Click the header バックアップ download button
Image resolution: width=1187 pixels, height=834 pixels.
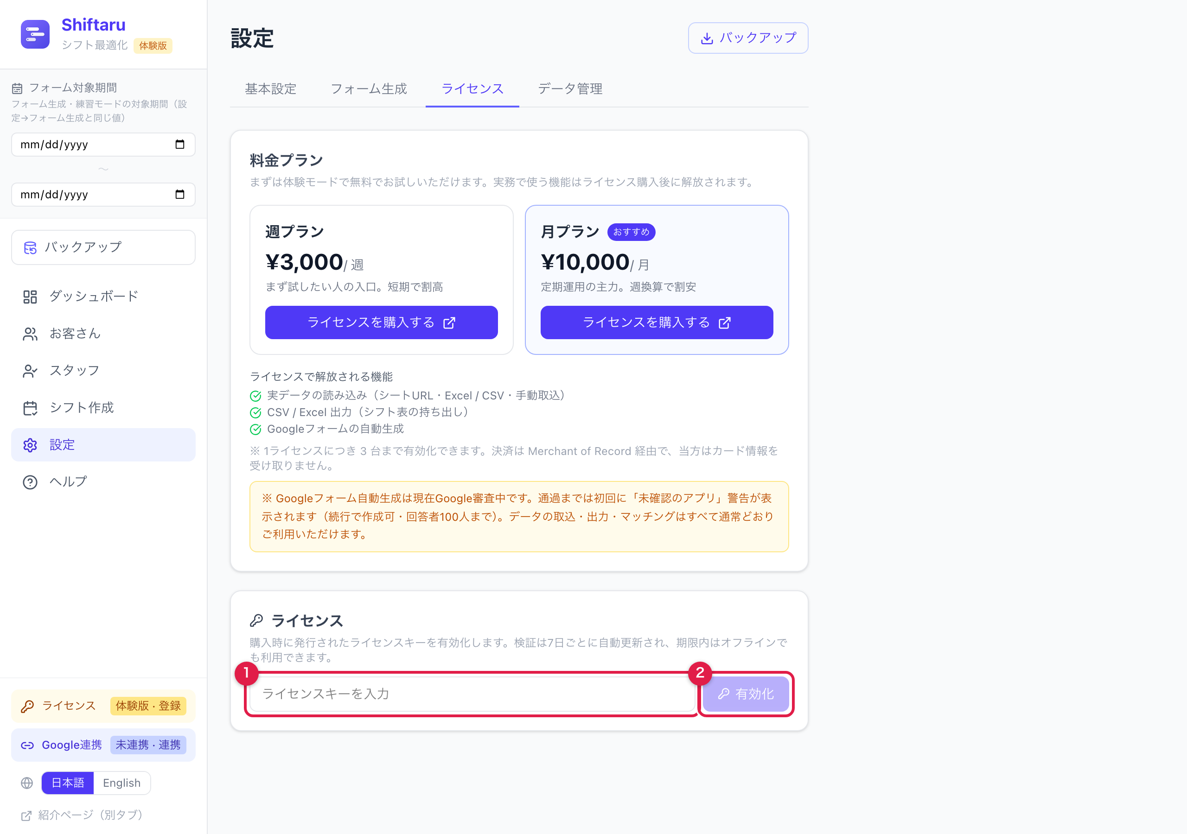[747, 38]
